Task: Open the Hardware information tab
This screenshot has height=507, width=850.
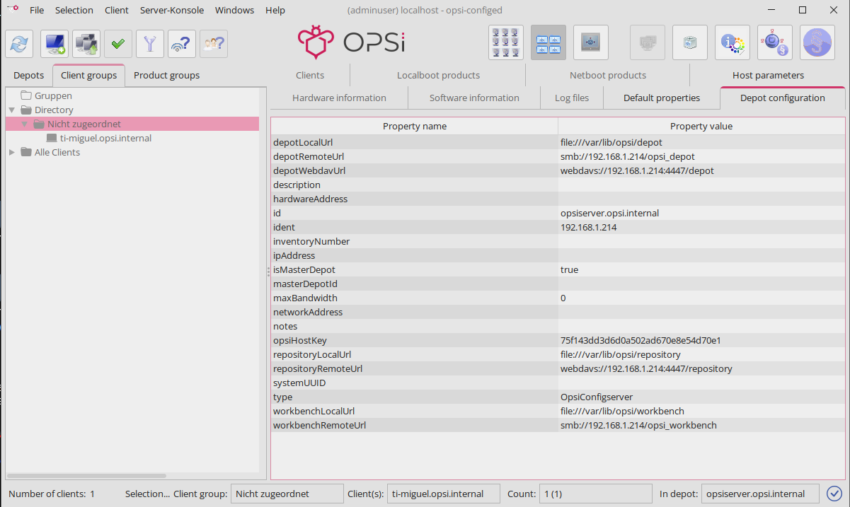Action: (339, 98)
